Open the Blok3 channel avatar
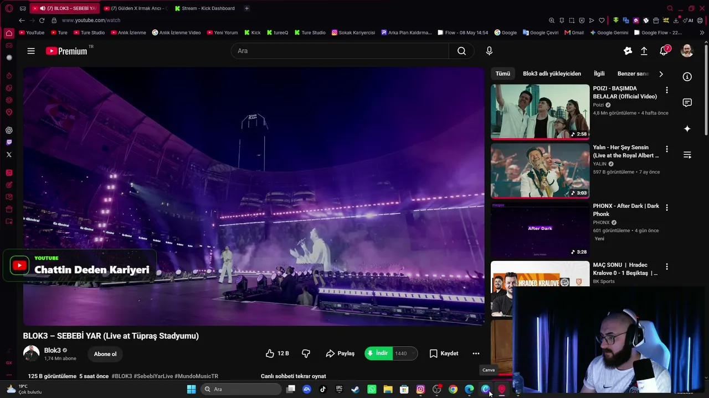This screenshot has height=398, width=709. click(31, 354)
